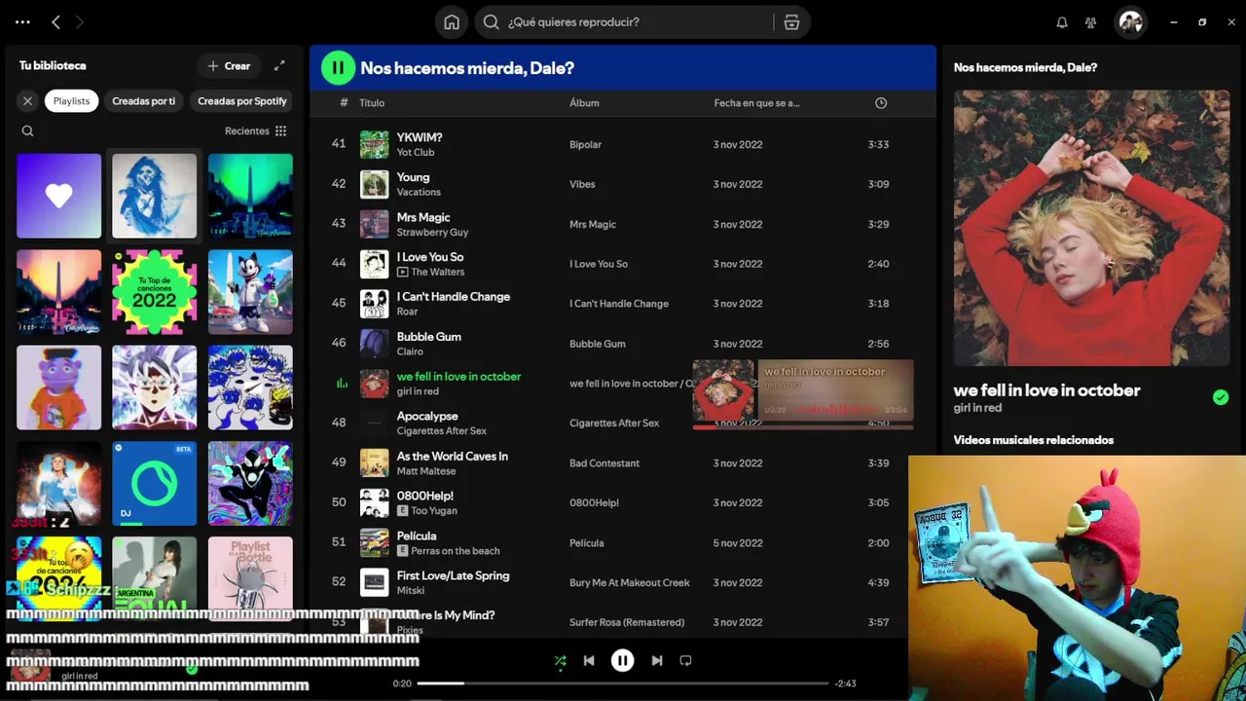Play track YKWIM?

tap(420, 137)
